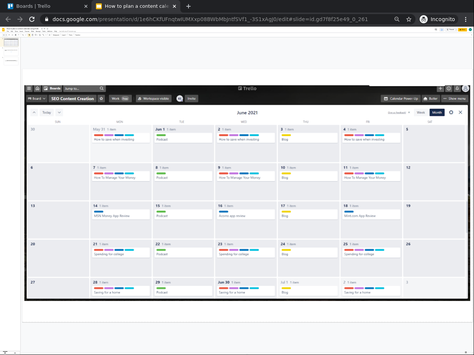The height and width of the screenshot is (355, 474).
Task: Open the 'Acorns app review' card
Action: (246, 214)
